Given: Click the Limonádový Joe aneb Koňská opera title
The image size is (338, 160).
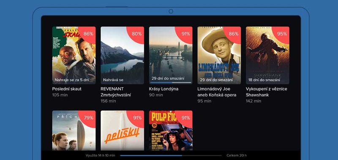Looking at the screenshot, I should tap(217, 92).
